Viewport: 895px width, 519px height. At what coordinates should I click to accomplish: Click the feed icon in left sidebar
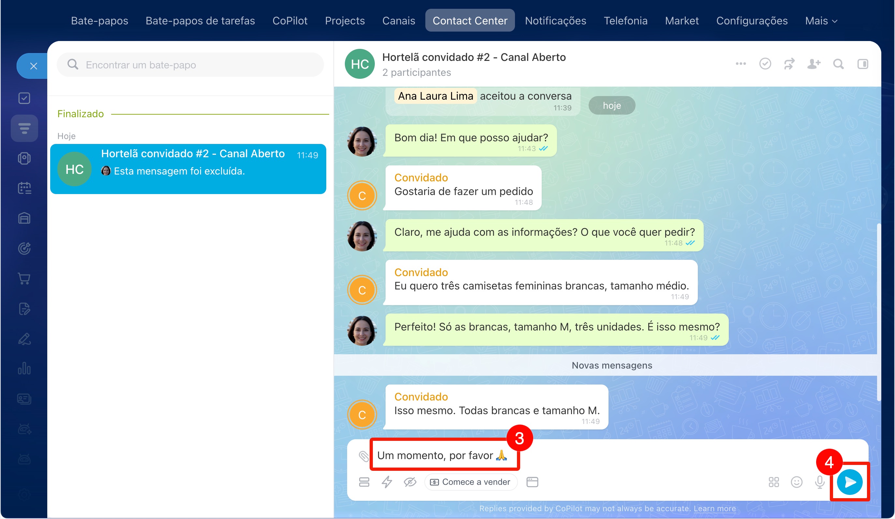tap(24, 128)
